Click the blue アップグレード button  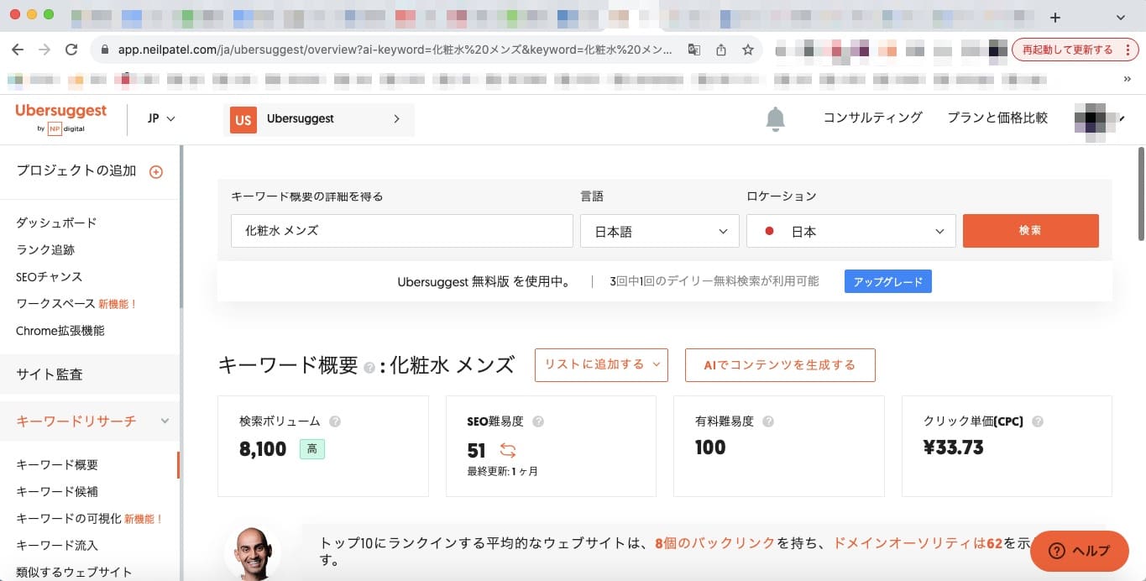tap(888, 281)
